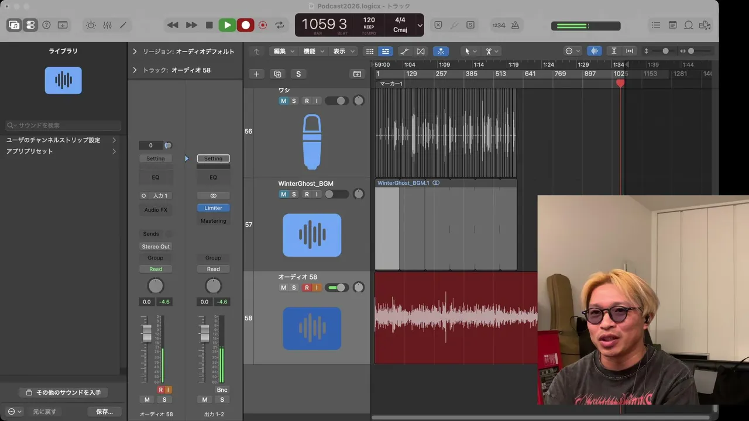
Task: Toggle the Flex show/hide button
Action: [421, 51]
